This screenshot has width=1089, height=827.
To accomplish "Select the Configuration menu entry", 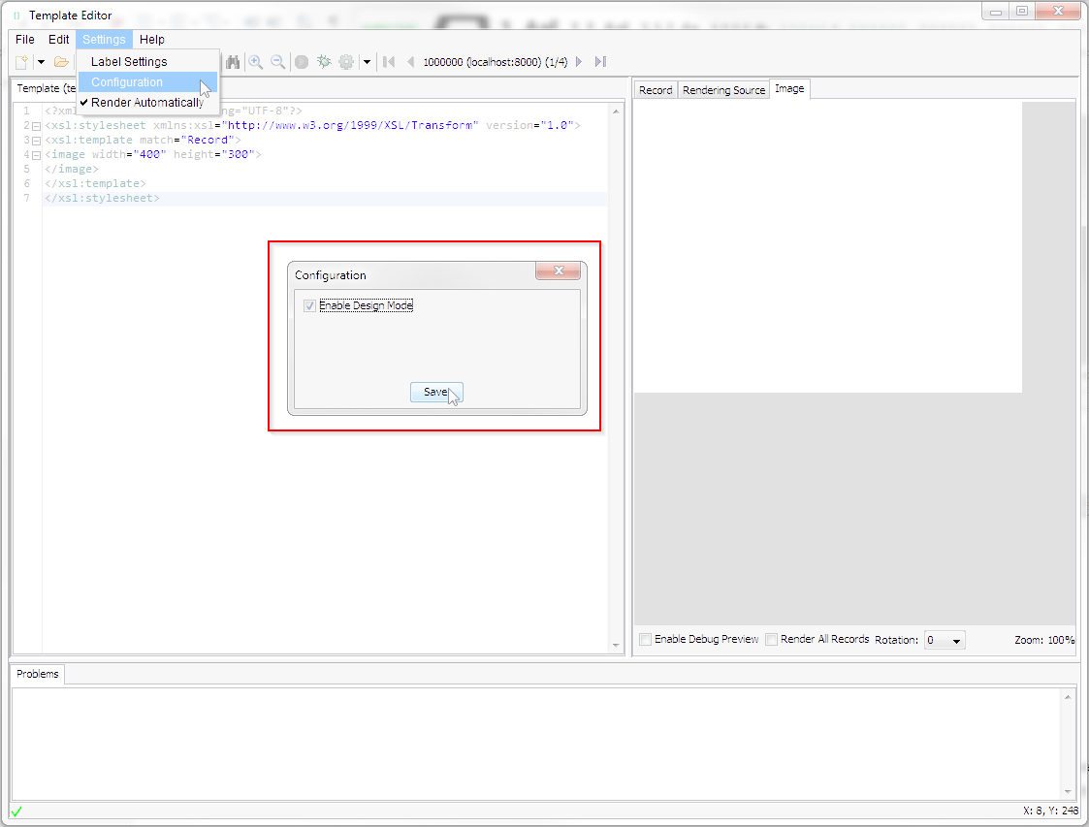I will click(148, 82).
